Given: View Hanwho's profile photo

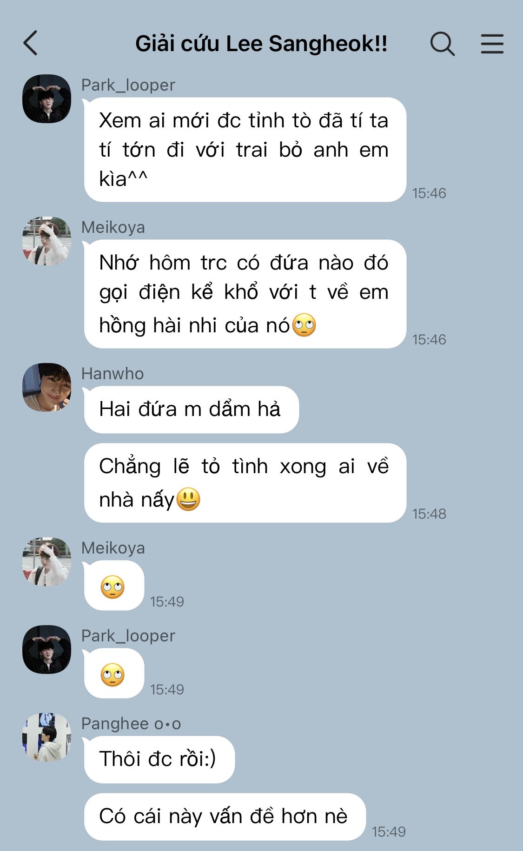Looking at the screenshot, I should point(46,387).
